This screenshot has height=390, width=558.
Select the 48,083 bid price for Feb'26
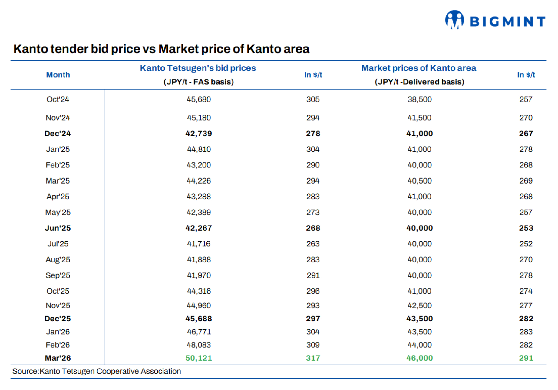[x=199, y=345]
